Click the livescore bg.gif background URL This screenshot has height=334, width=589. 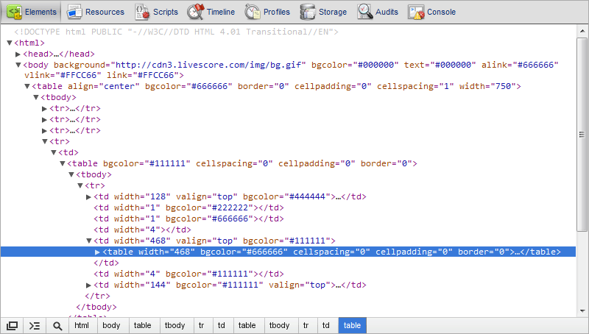pos(208,65)
